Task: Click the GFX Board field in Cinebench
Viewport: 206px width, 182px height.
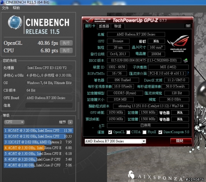Action: [49, 98]
